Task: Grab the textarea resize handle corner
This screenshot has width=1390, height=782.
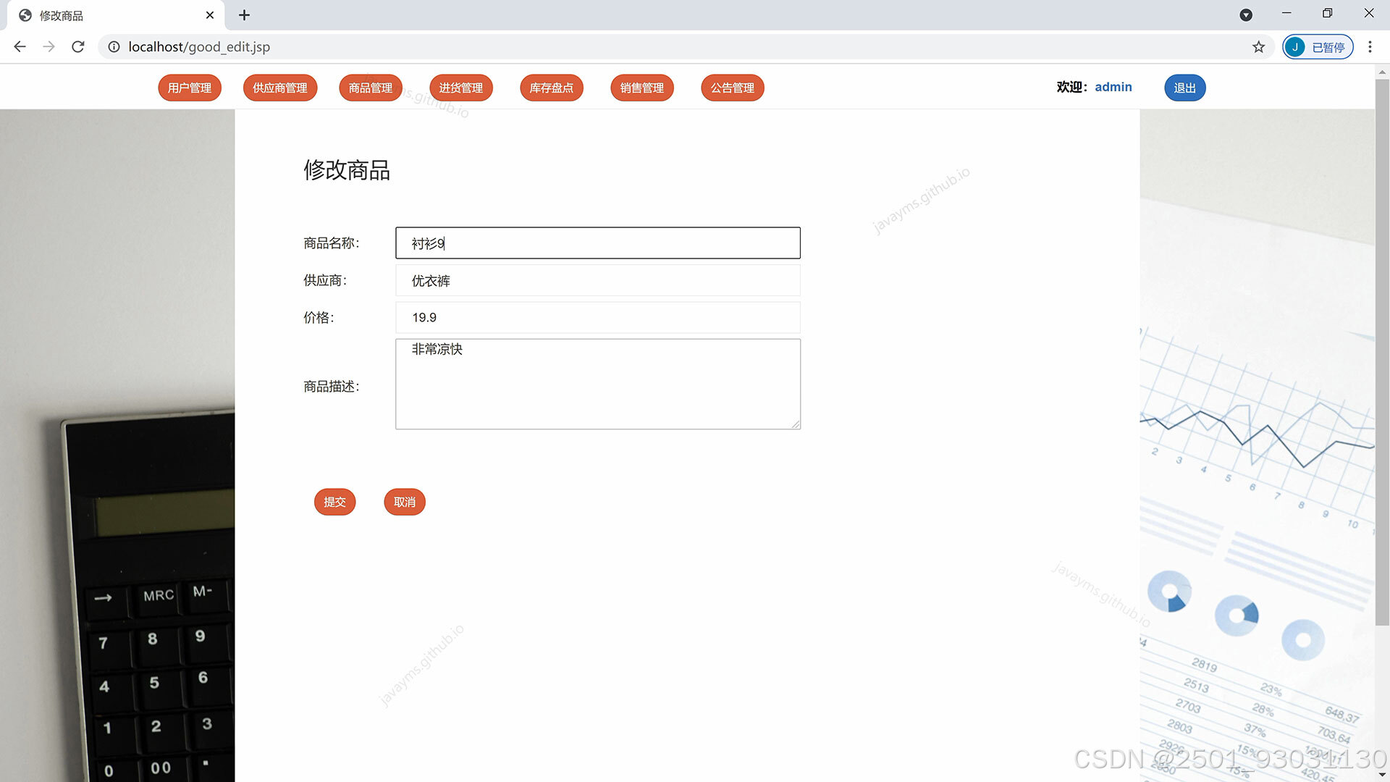Action: (796, 424)
